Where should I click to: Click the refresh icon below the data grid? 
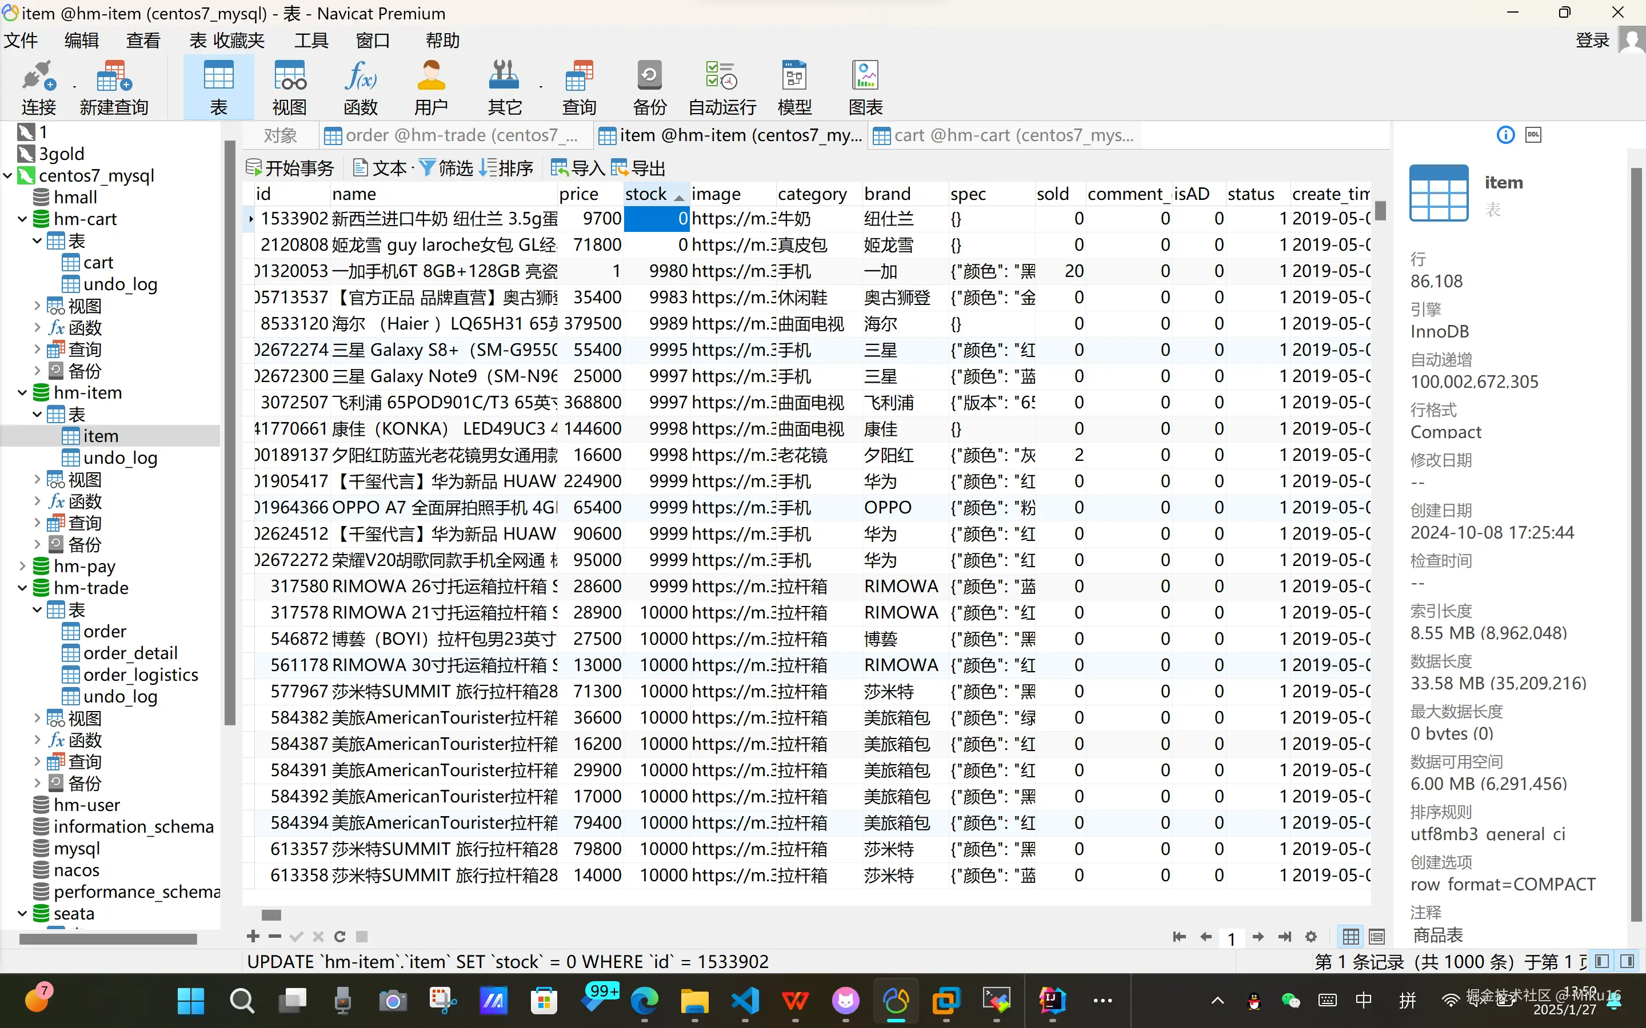pyautogui.click(x=340, y=937)
